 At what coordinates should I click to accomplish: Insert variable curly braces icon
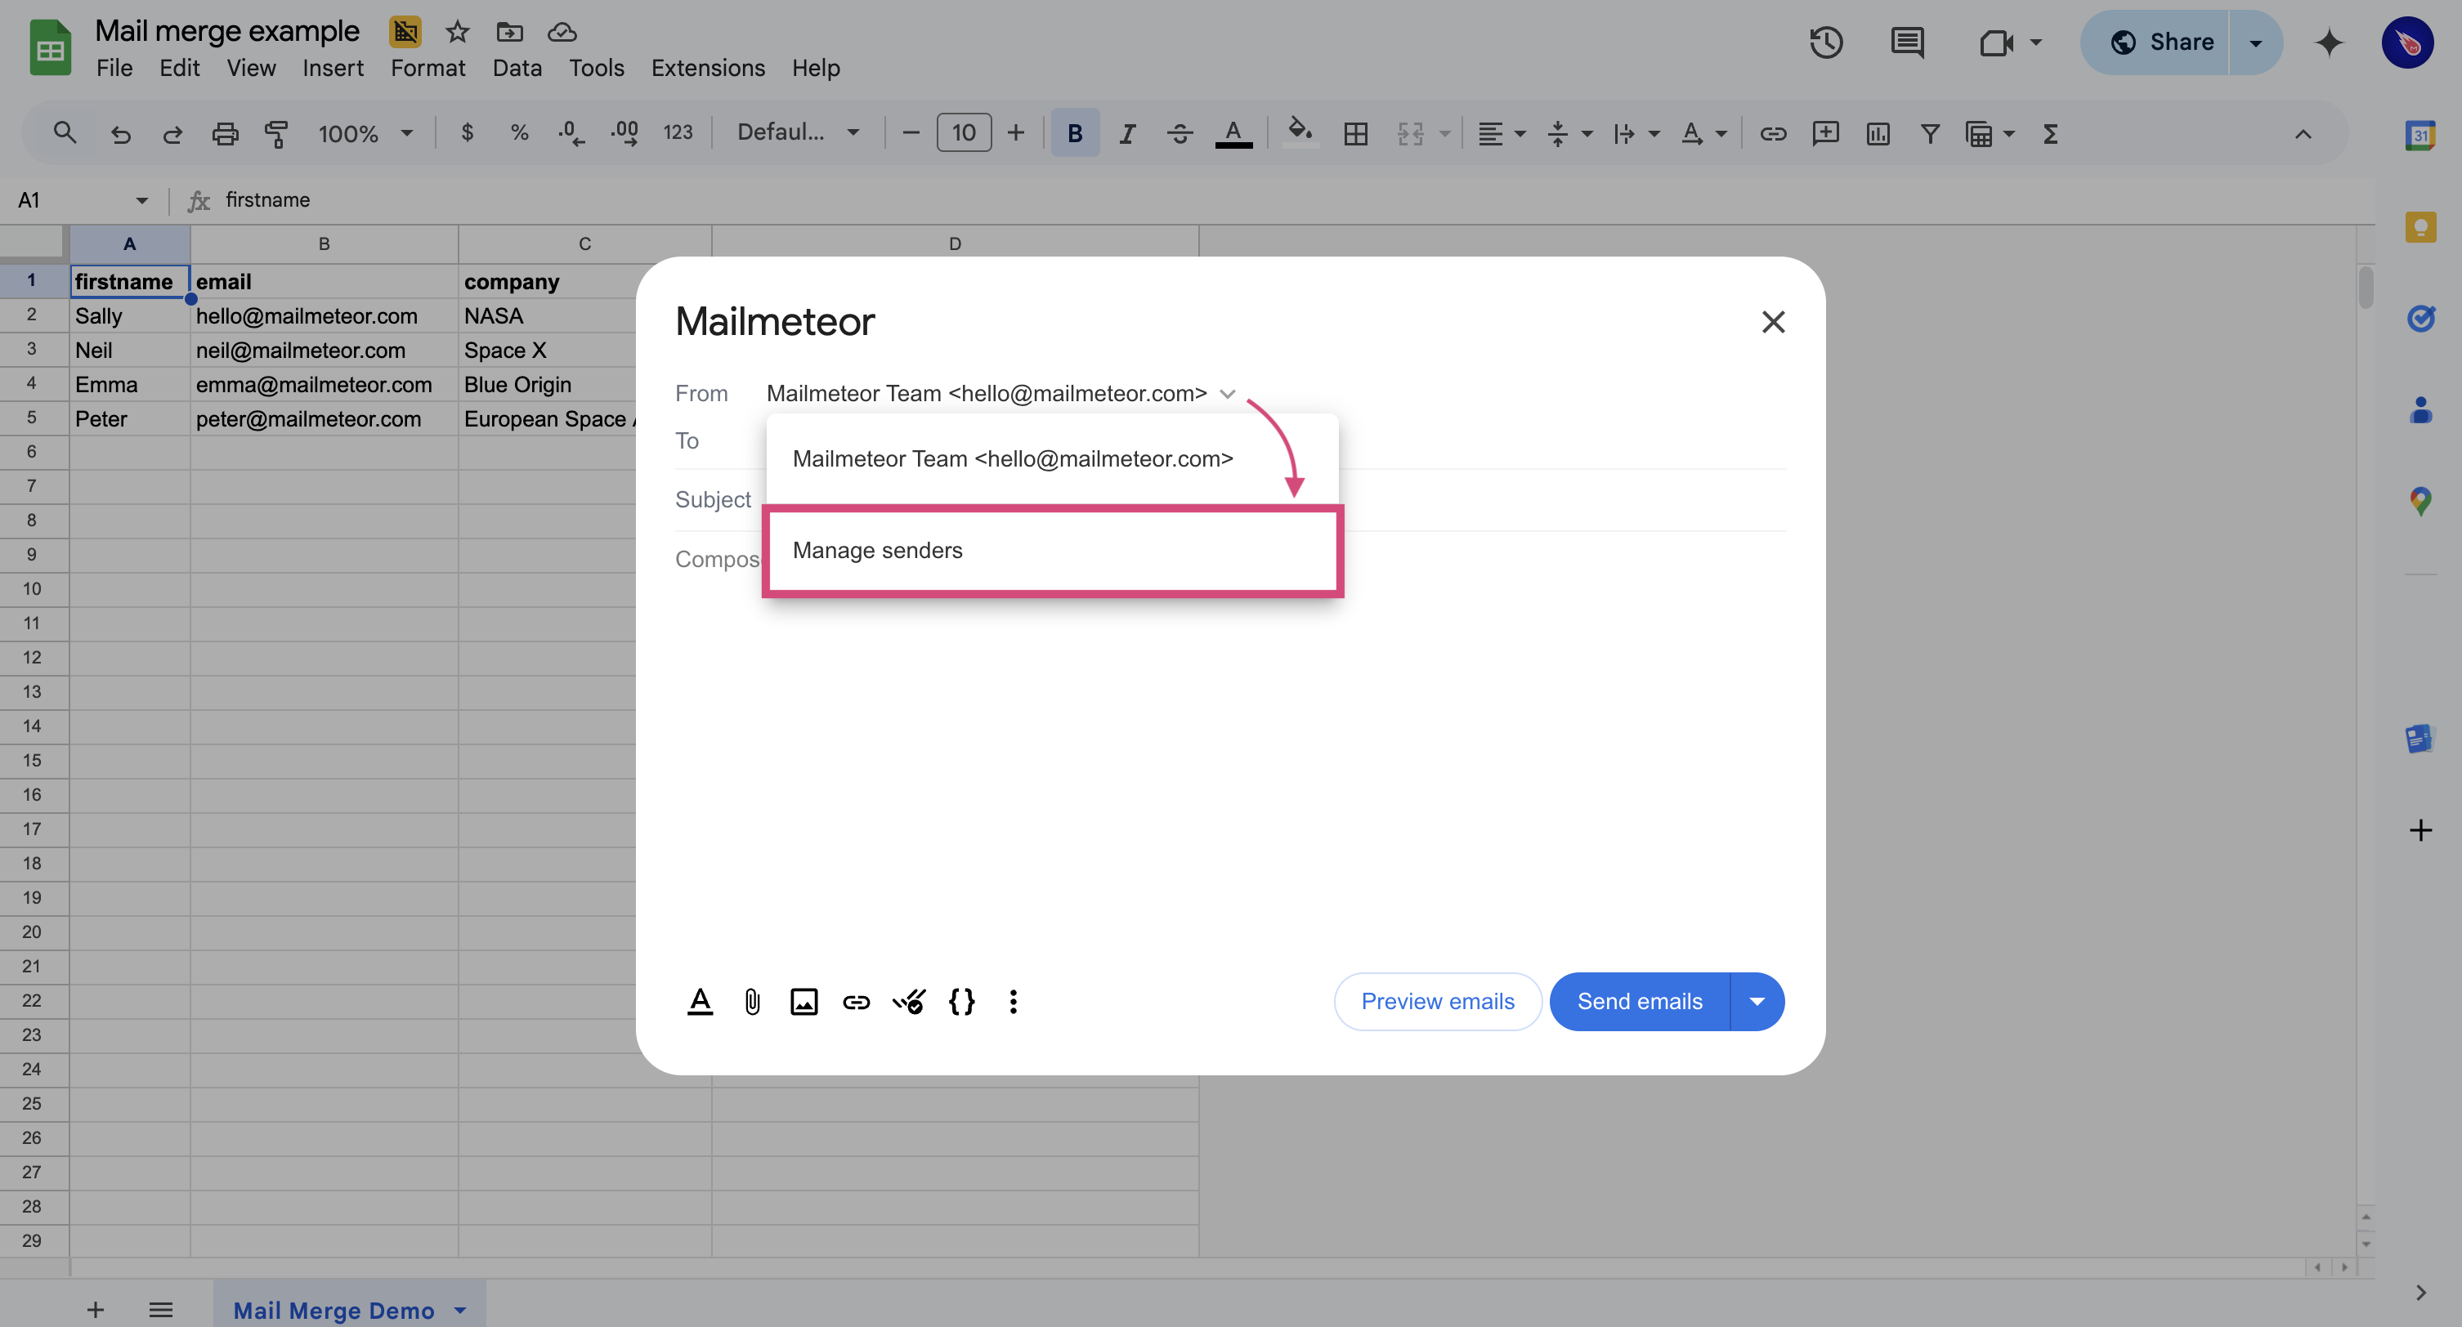[x=961, y=1001]
